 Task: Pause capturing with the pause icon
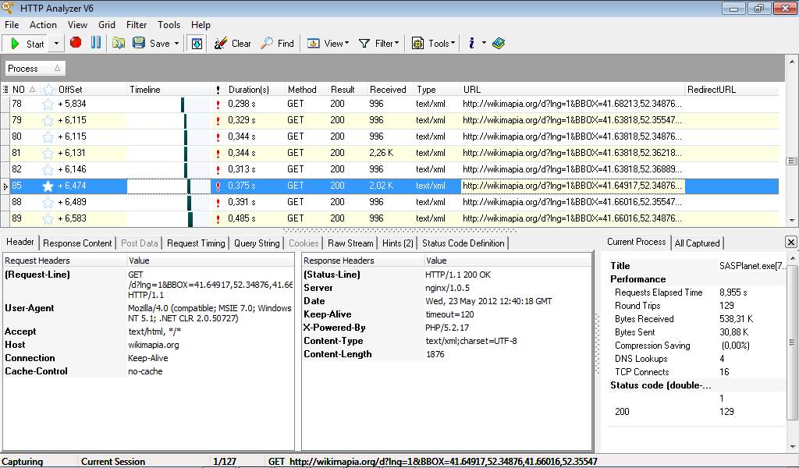pyautogui.click(x=96, y=43)
